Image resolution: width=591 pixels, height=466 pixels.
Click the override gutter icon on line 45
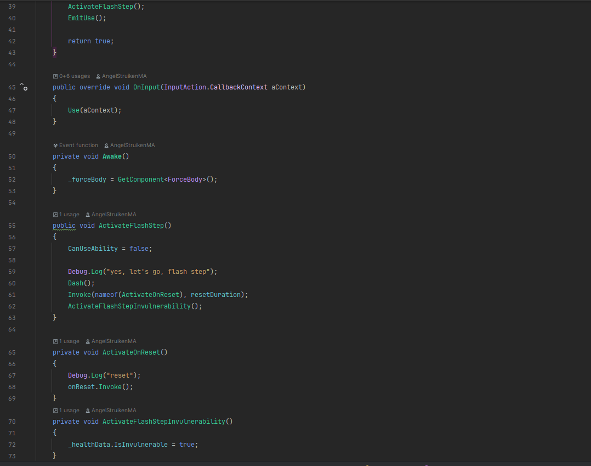point(24,87)
